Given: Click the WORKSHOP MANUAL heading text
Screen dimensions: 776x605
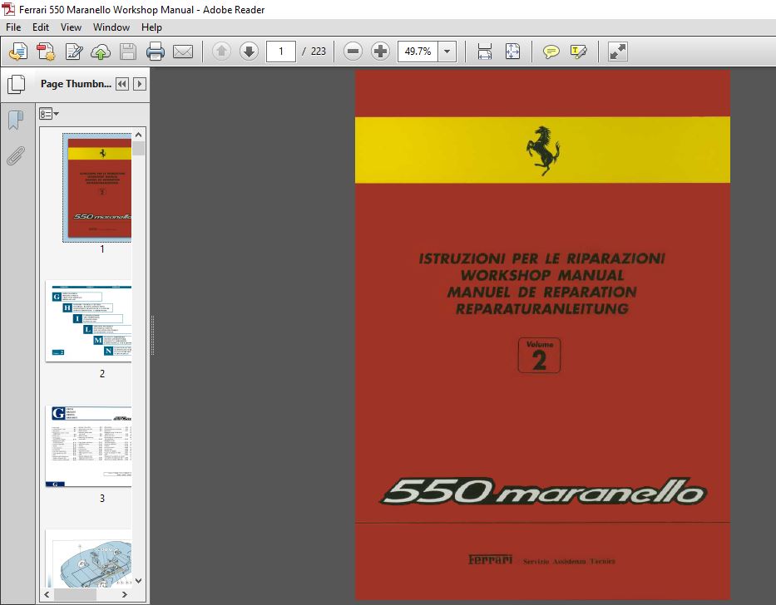Looking at the screenshot, I should coord(542,275).
